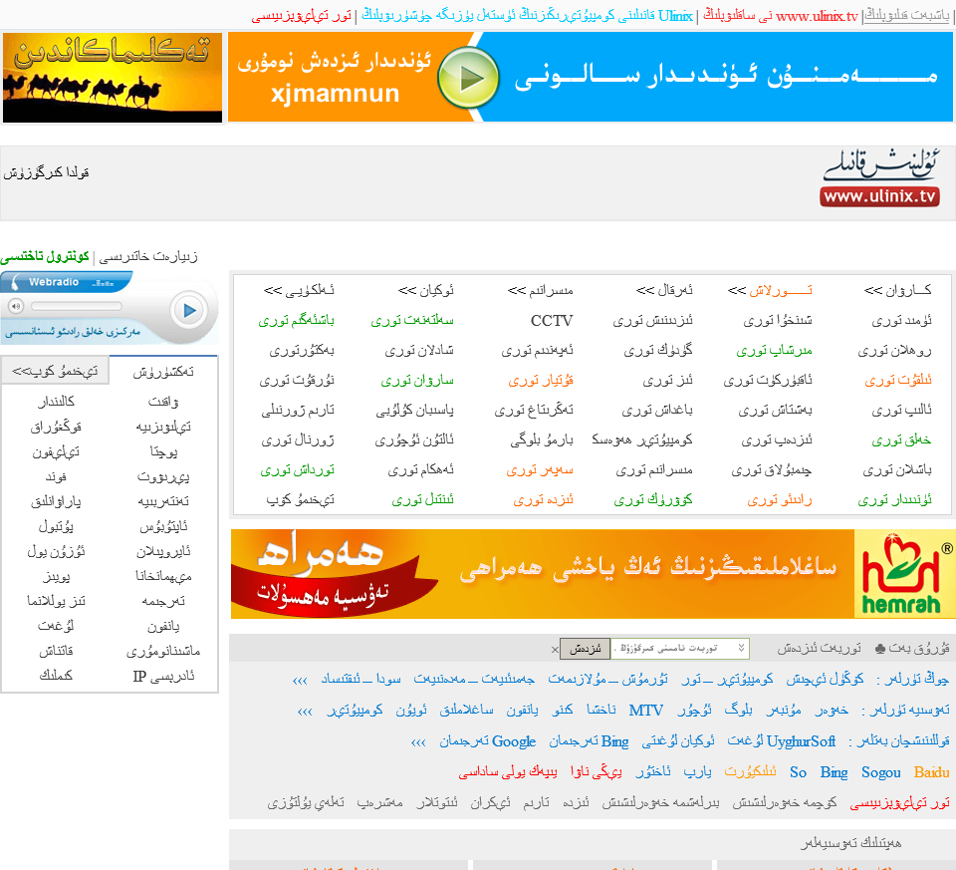Open the فوند fund tool
The image size is (956, 870).
click(x=56, y=476)
